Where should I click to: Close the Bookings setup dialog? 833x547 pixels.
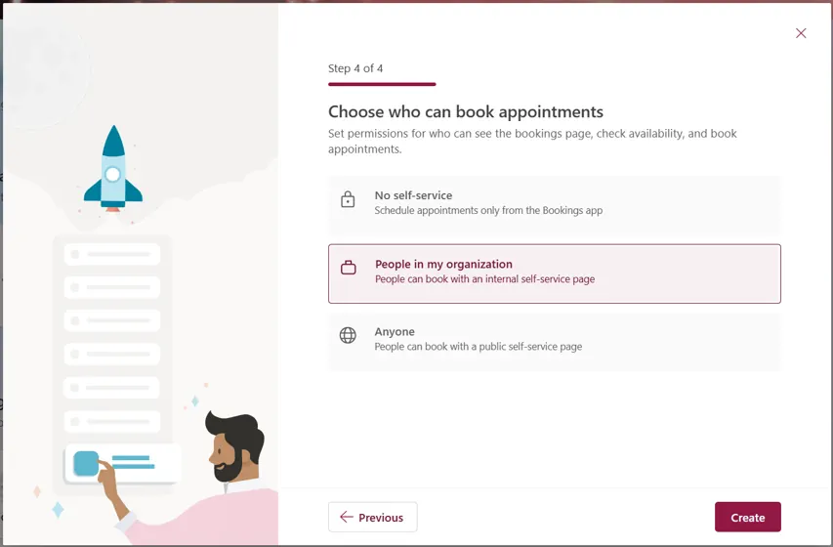tap(801, 33)
